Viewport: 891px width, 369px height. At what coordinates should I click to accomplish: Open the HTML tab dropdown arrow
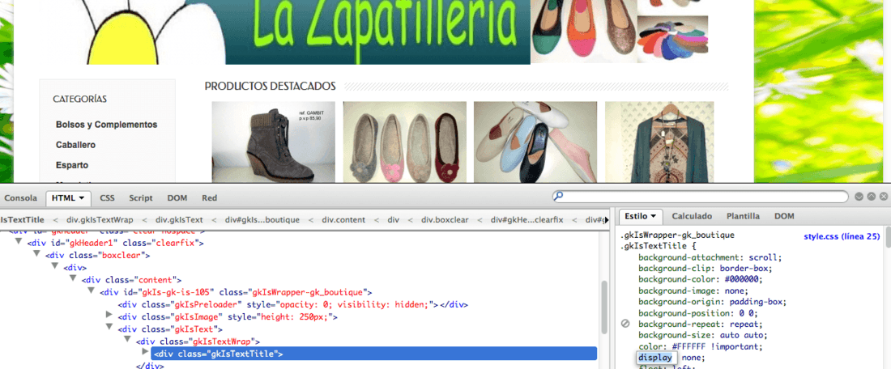click(x=81, y=198)
